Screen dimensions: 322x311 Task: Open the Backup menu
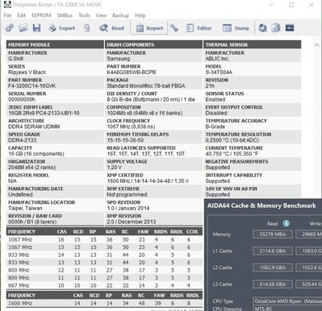tap(121, 15)
